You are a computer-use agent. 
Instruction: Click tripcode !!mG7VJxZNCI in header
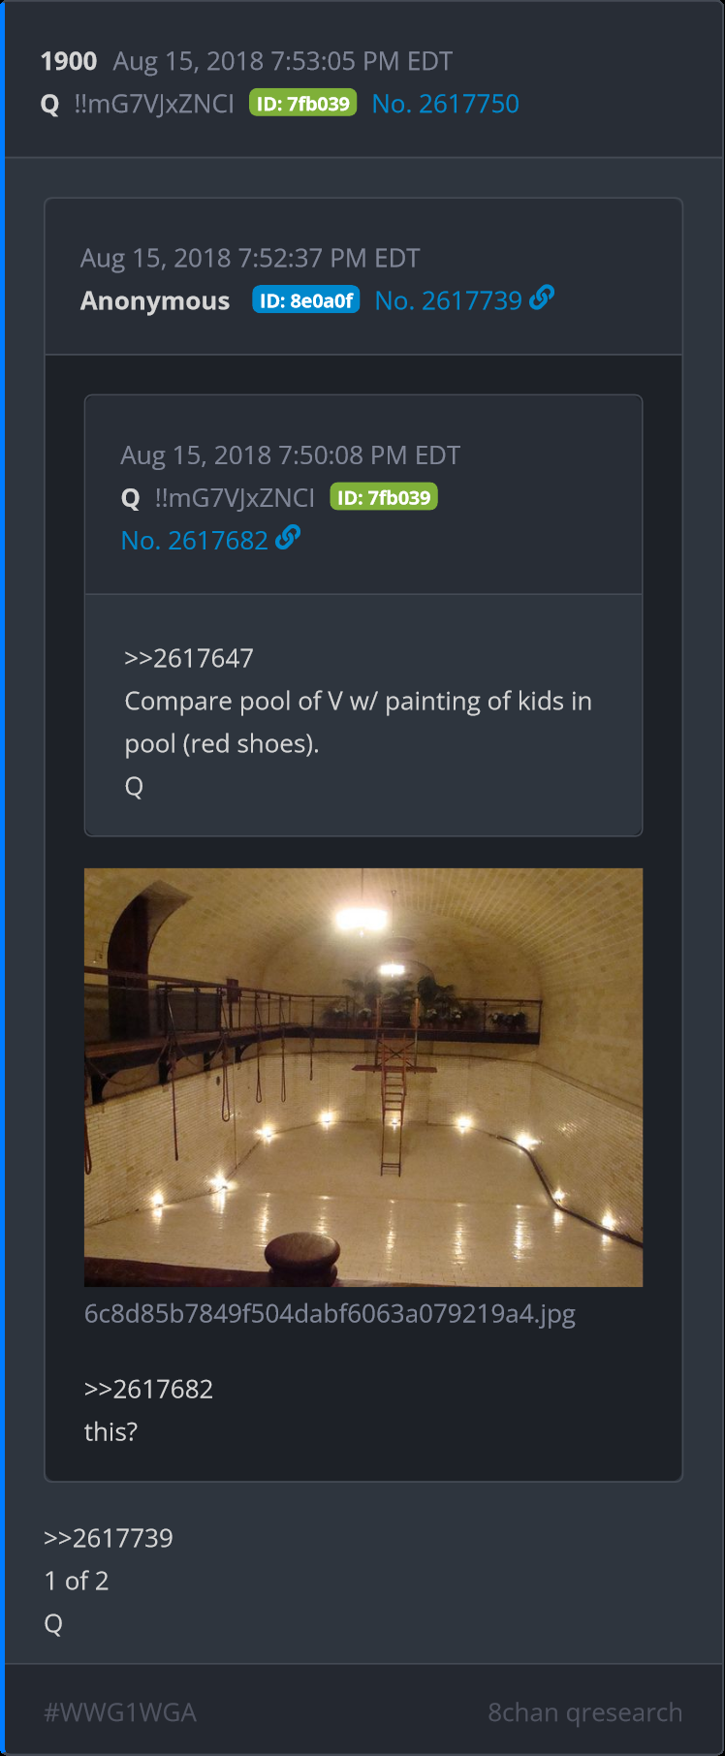(x=154, y=104)
